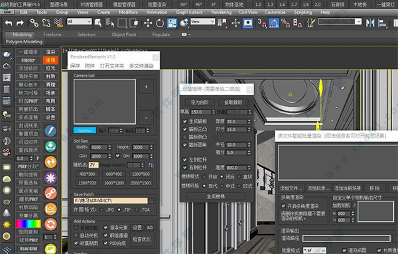
Task: Switch to the Object Paint ribbon tab
Action: [124, 34]
